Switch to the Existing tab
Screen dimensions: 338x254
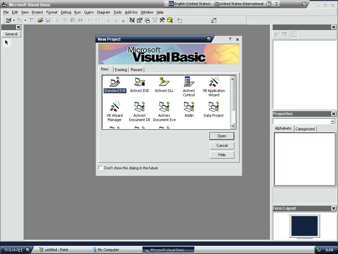[x=121, y=70]
